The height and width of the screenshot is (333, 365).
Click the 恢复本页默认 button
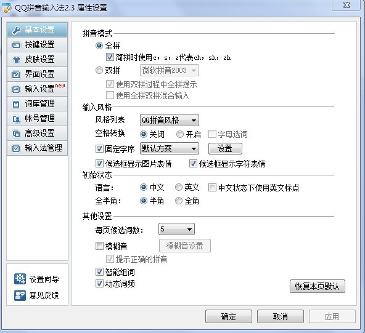(318, 286)
